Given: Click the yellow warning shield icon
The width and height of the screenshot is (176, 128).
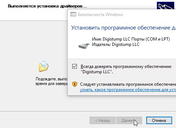Looking at the screenshot, I should pos(75,84).
